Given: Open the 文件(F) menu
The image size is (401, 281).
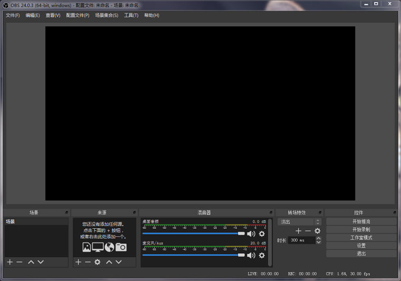Looking at the screenshot, I should pyautogui.click(x=13, y=15).
